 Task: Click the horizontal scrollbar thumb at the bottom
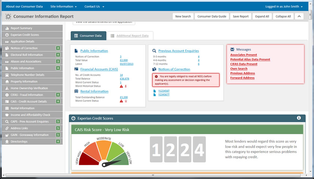(x=153, y=175)
